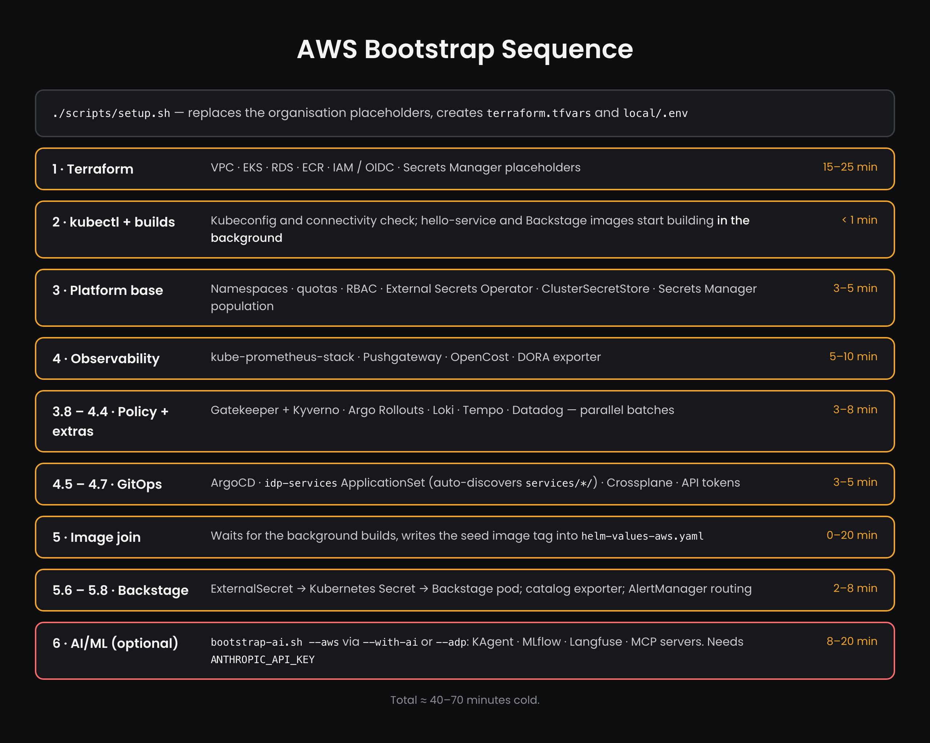The height and width of the screenshot is (743, 930).
Task: Click the ExternalSecret → Kubernetes Secret description
Action: coord(481,589)
